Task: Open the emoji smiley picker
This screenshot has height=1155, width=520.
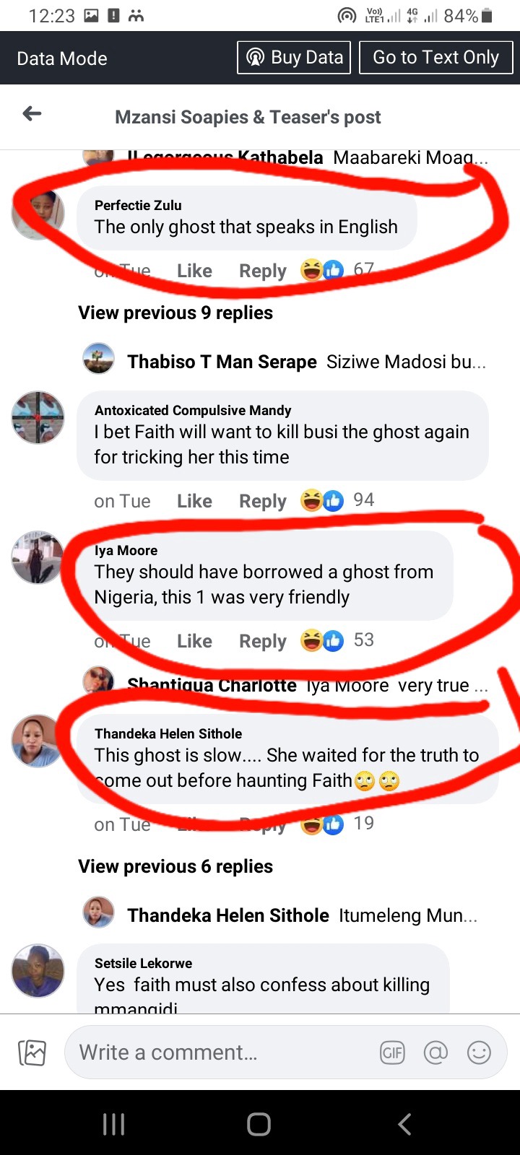Action: 479,1053
